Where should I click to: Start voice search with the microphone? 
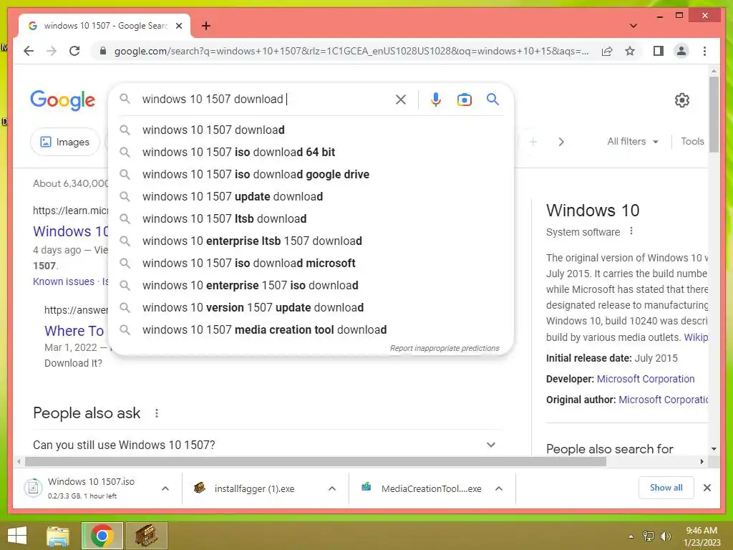436,99
